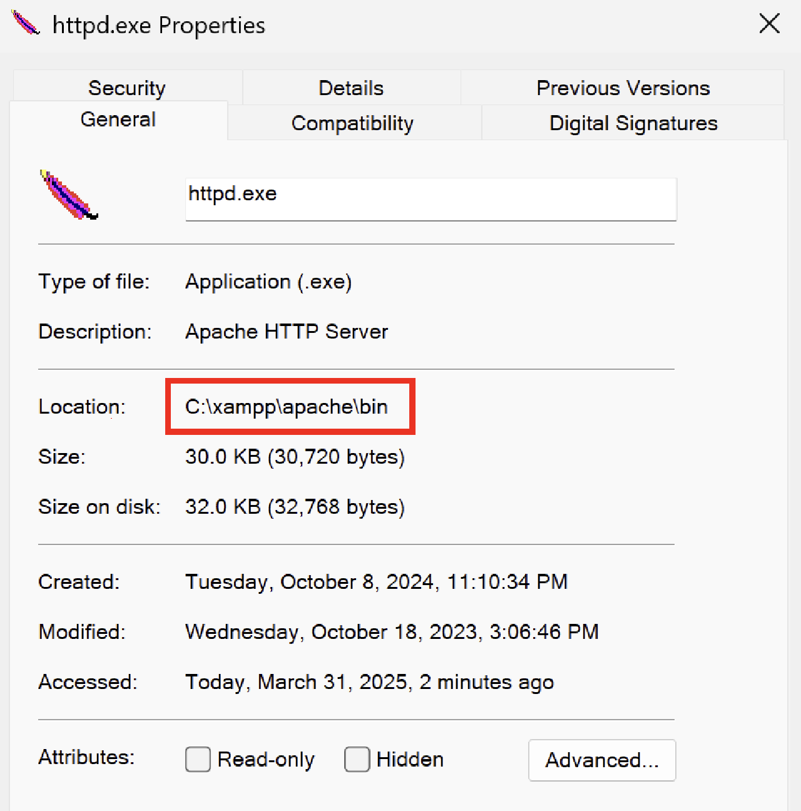The width and height of the screenshot is (801, 811).
Task: Close the httpd.exe Properties dialog
Action: click(x=769, y=24)
